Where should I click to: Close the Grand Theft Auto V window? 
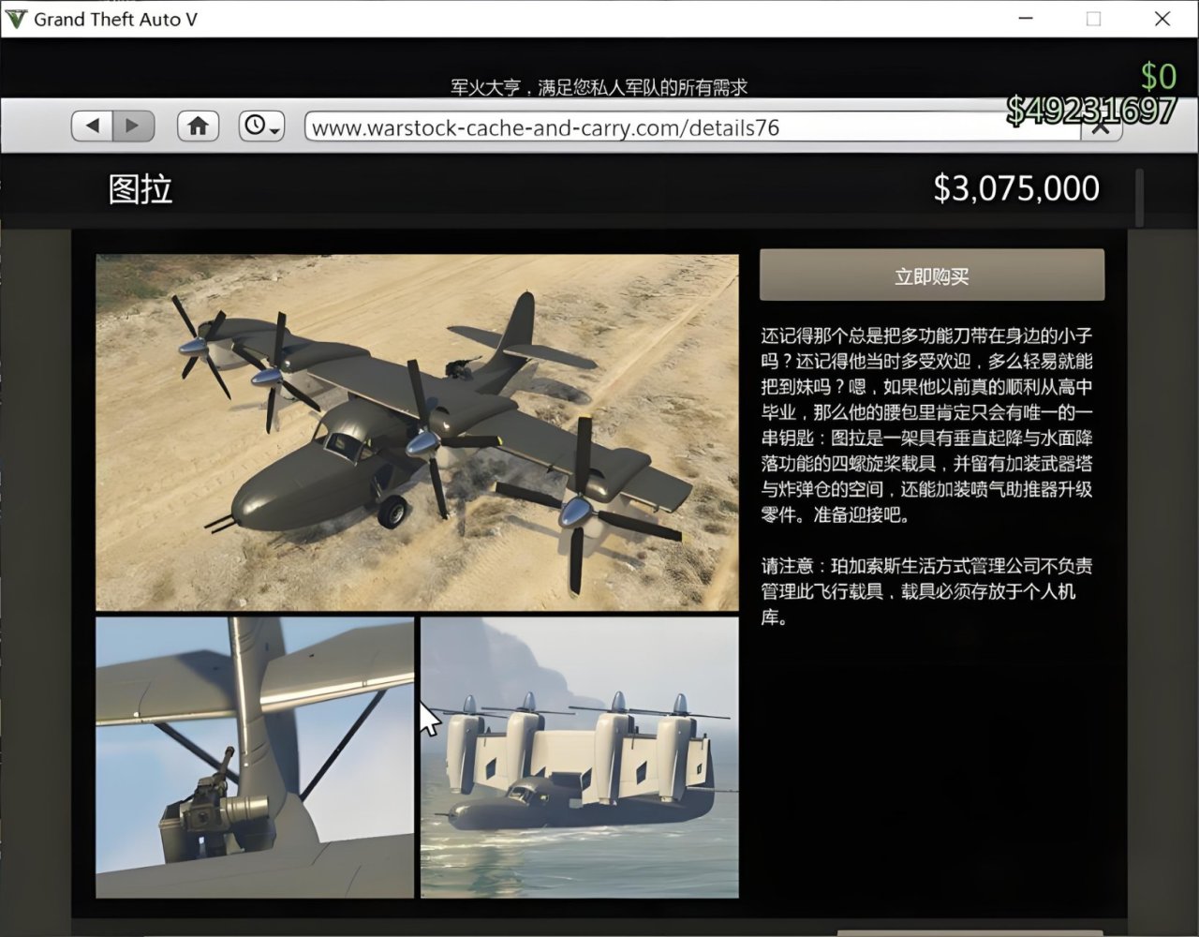pyautogui.click(x=1162, y=19)
